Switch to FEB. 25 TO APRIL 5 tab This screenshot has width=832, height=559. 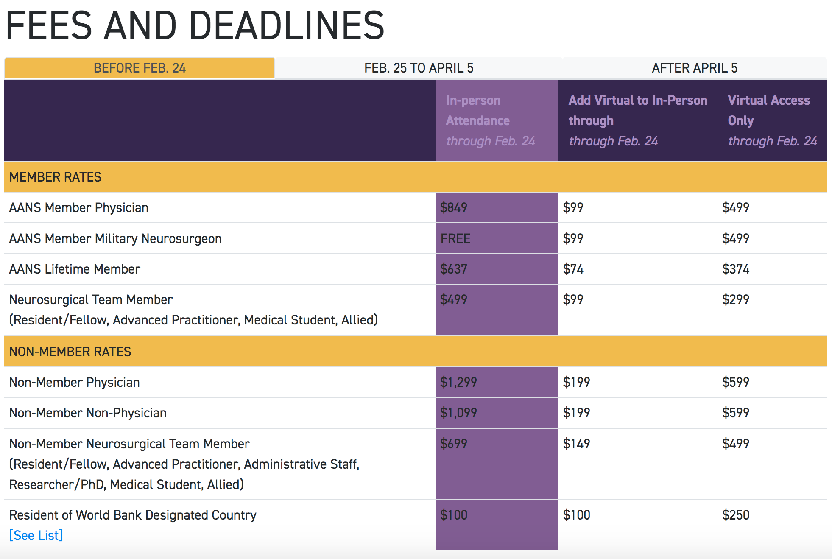419,68
